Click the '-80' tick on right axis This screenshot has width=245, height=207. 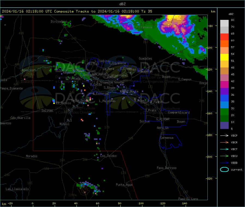210,26
